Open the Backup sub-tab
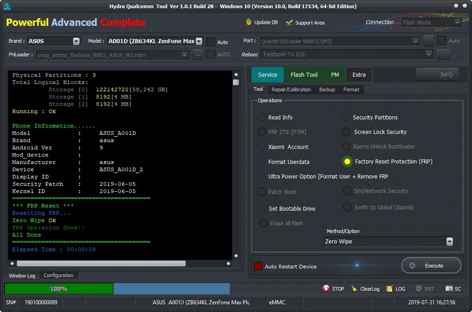The width and height of the screenshot is (472, 312). pos(327,89)
